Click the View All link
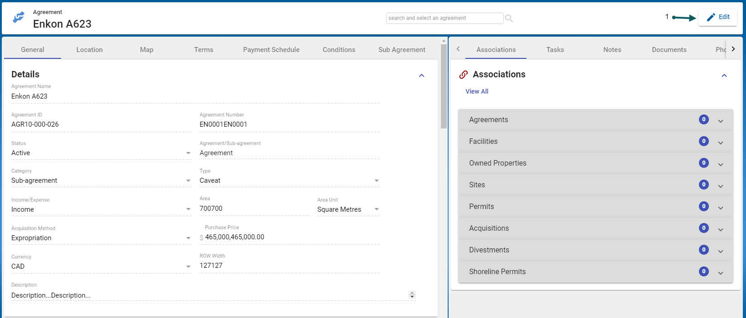The height and width of the screenshot is (318, 746). click(x=477, y=91)
